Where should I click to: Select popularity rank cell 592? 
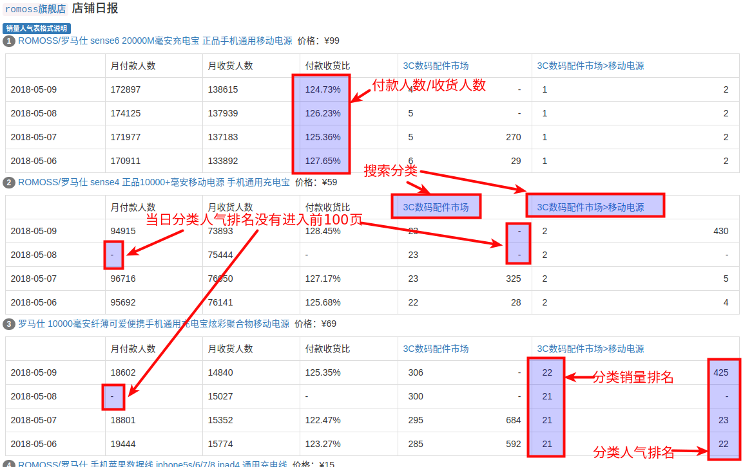pyautogui.click(x=513, y=444)
